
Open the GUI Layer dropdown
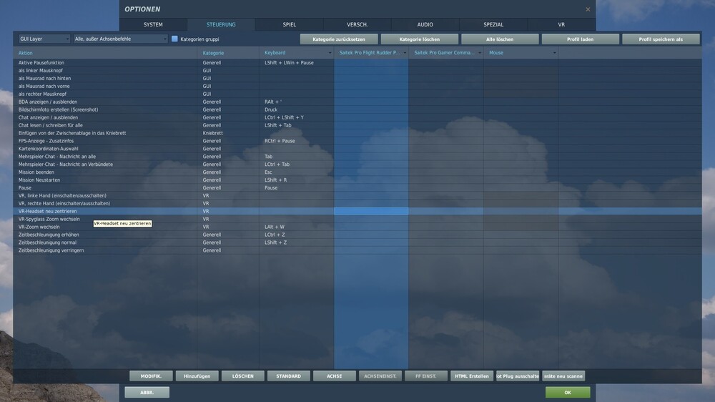pyautogui.click(x=44, y=39)
